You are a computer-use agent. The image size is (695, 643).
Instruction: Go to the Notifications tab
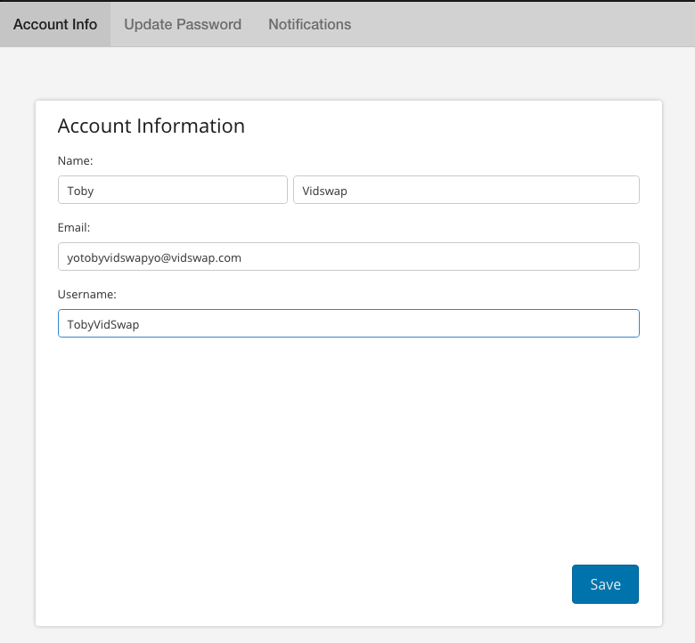(x=309, y=24)
